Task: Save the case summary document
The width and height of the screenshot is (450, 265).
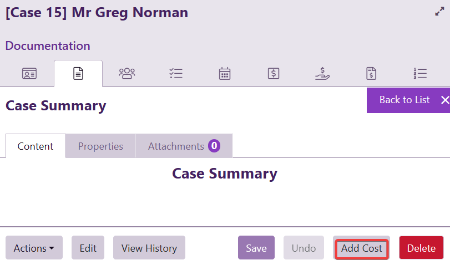Action: click(x=256, y=248)
